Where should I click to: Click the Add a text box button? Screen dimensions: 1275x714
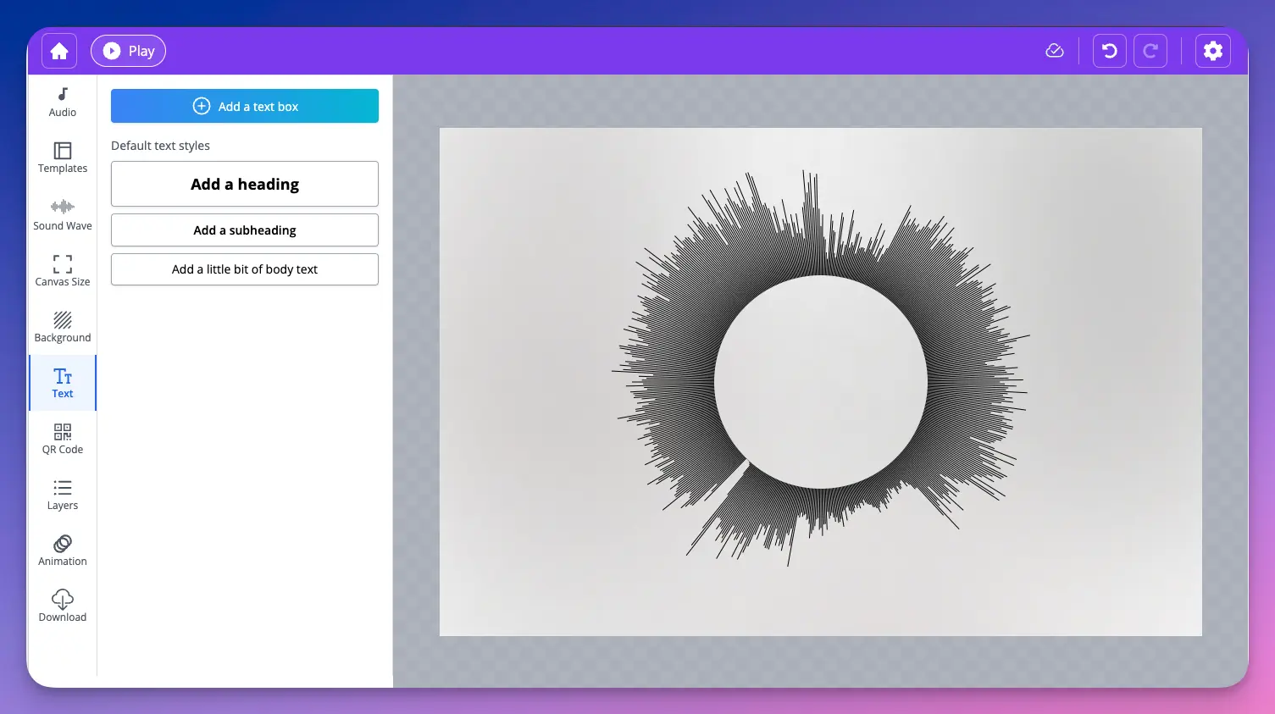pos(244,106)
